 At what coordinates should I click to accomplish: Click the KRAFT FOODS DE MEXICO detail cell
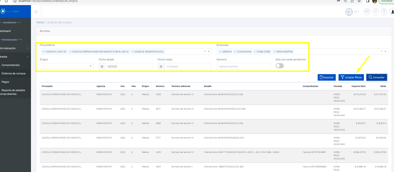(x=242, y=152)
